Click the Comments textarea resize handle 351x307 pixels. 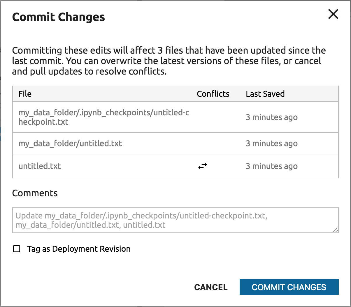pyautogui.click(x=335, y=230)
